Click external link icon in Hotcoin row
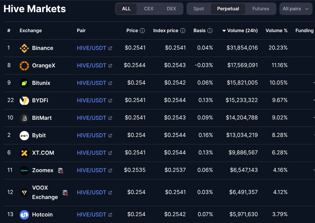The height and width of the screenshot is (223, 315). 110,215
